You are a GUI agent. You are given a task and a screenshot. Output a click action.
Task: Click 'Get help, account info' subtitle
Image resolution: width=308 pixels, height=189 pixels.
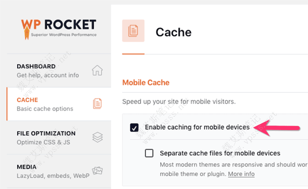coord(48,75)
